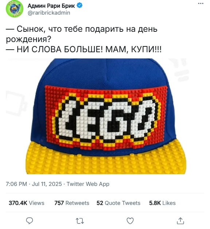This screenshot has width=210, height=229.
Task: Open the three-dot more options menu
Action: tap(201, 4)
